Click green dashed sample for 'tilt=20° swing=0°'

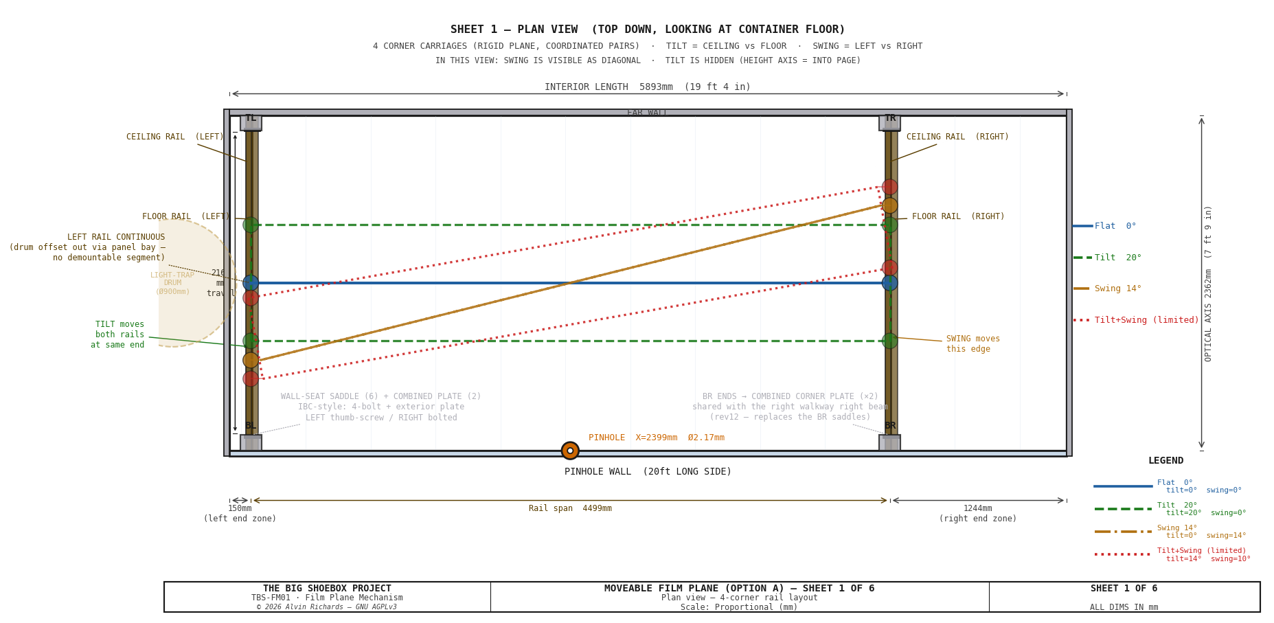click(1123, 509)
